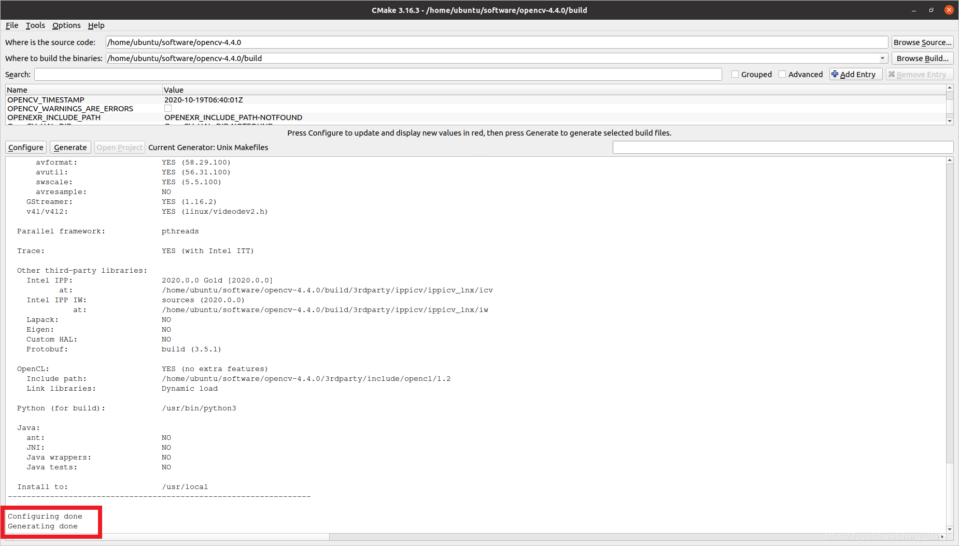Screen dimensions: 959x546
Task: Open the Options menu
Action: 66,25
